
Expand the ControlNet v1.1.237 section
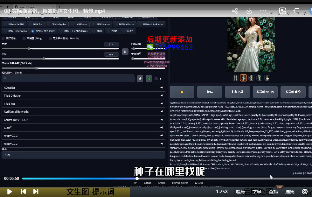(x=83, y=120)
